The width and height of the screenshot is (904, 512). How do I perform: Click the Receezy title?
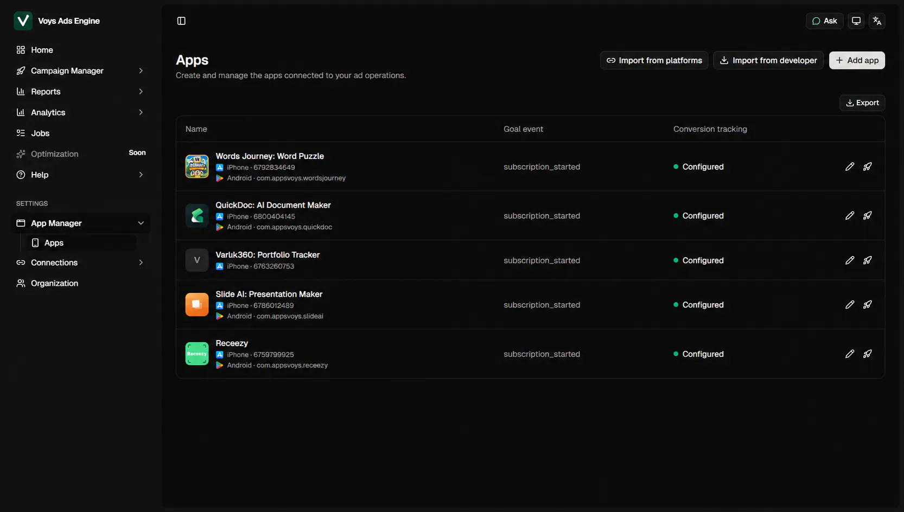click(x=232, y=343)
